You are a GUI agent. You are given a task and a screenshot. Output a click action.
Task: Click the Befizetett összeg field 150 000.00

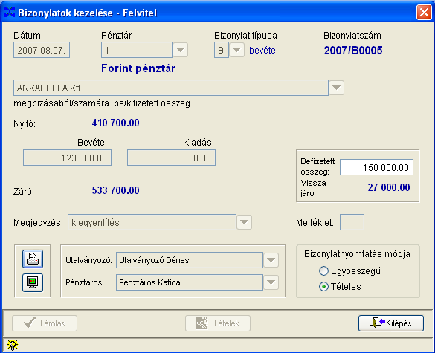tap(376, 167)
